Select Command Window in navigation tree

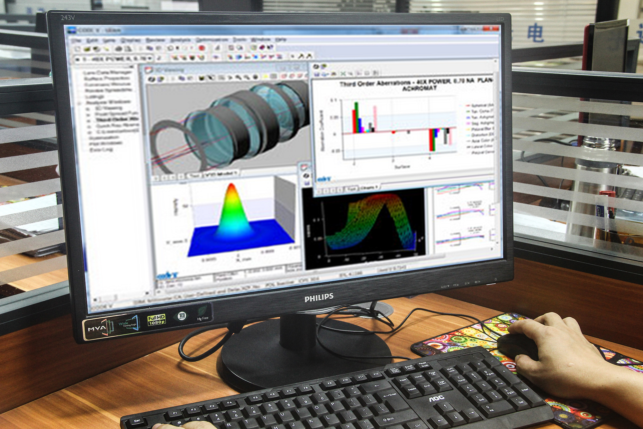tap(108, 84)
